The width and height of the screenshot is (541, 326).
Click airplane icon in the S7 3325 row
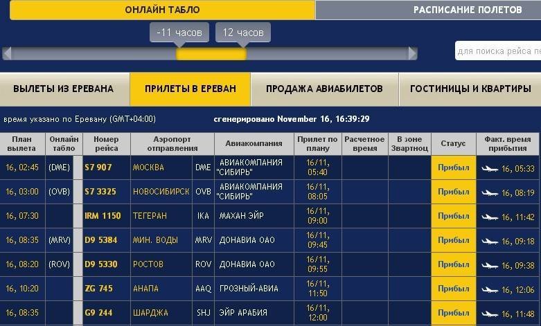(490, 192)
